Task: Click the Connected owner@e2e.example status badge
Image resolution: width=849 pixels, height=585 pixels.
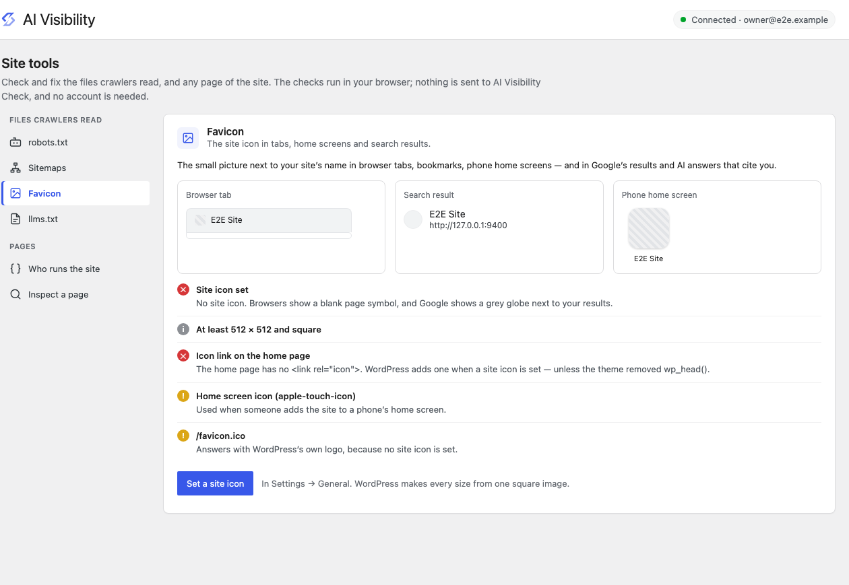Action: pyautogui.click(x=754, y=20)
